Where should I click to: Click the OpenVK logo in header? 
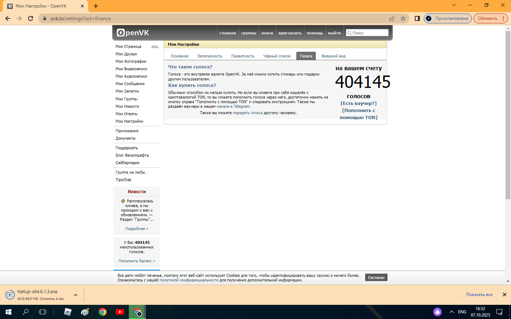[133, 33]
